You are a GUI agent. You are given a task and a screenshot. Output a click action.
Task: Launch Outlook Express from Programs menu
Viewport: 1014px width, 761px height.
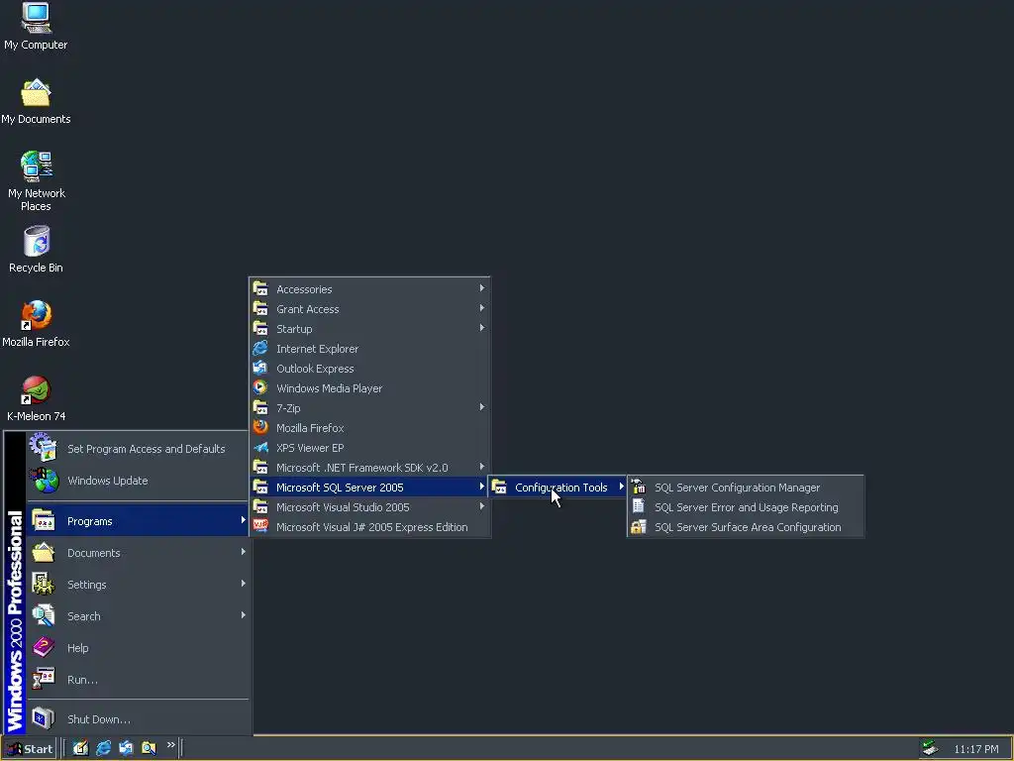[x=369, y=369]
